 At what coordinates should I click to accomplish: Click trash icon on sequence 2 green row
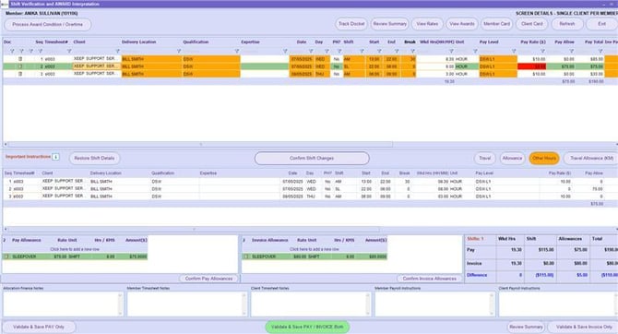coord(20,66)
